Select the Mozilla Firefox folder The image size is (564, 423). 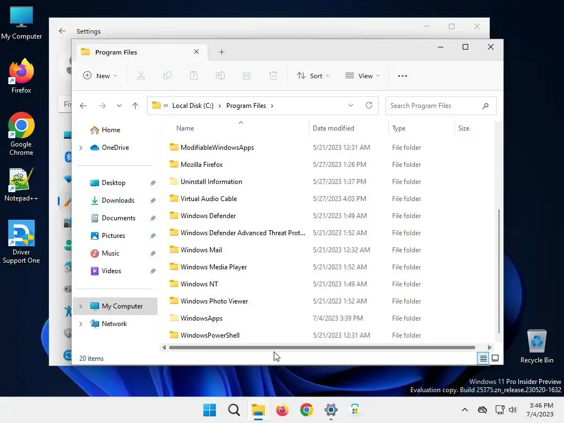point(202,164)
